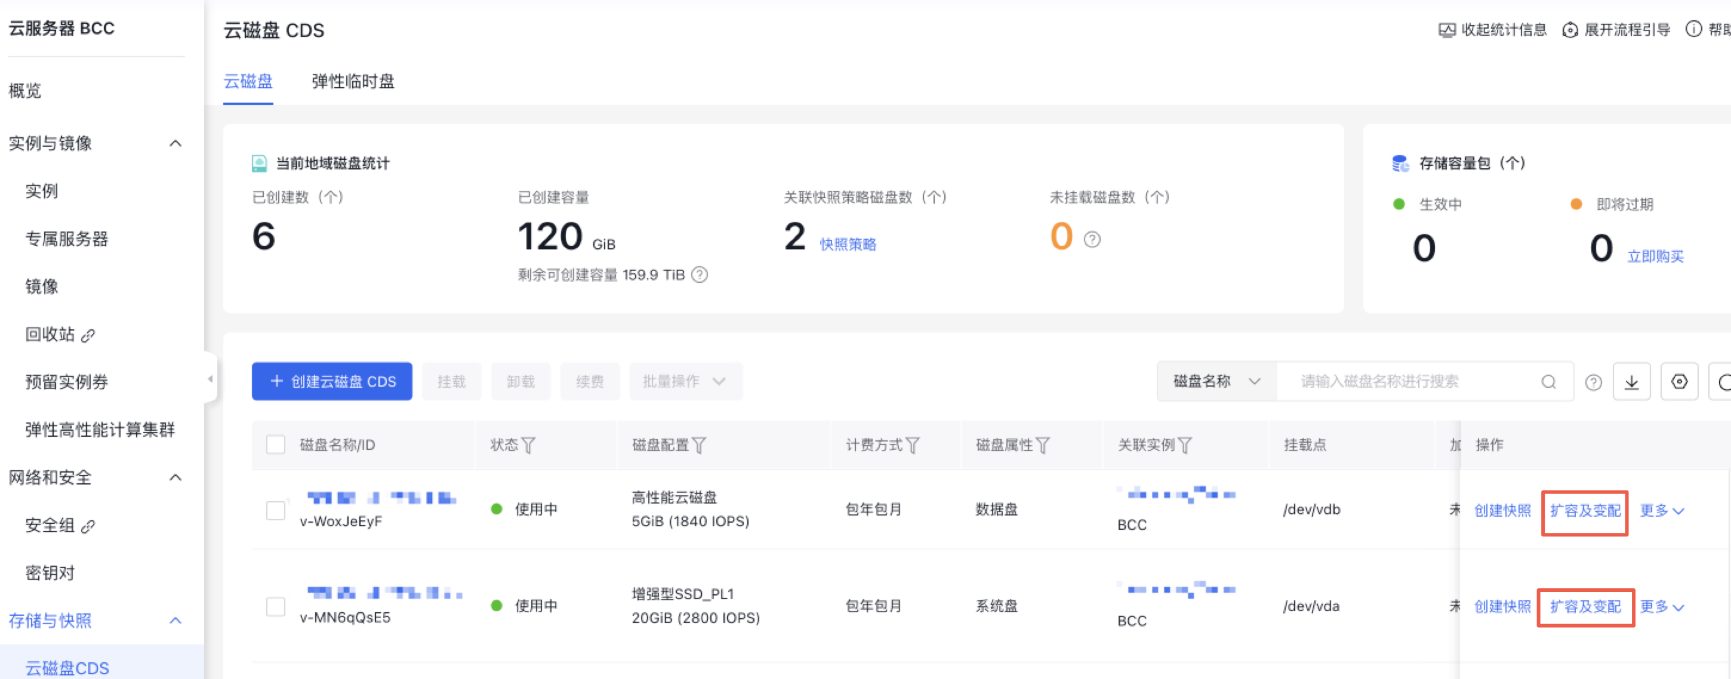Image resolution: width=1731 pixels, height=679 pixels.
Task: Click the link icon beside 回收站
Action: [x=88, y=335]
